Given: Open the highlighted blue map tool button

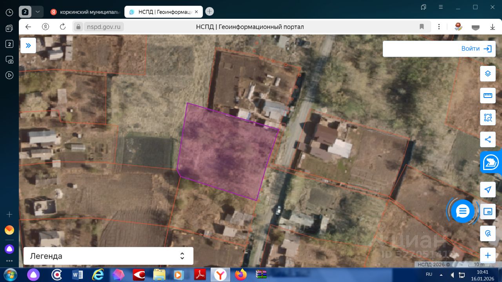Looking at the screenshot, I should (491, 162).
